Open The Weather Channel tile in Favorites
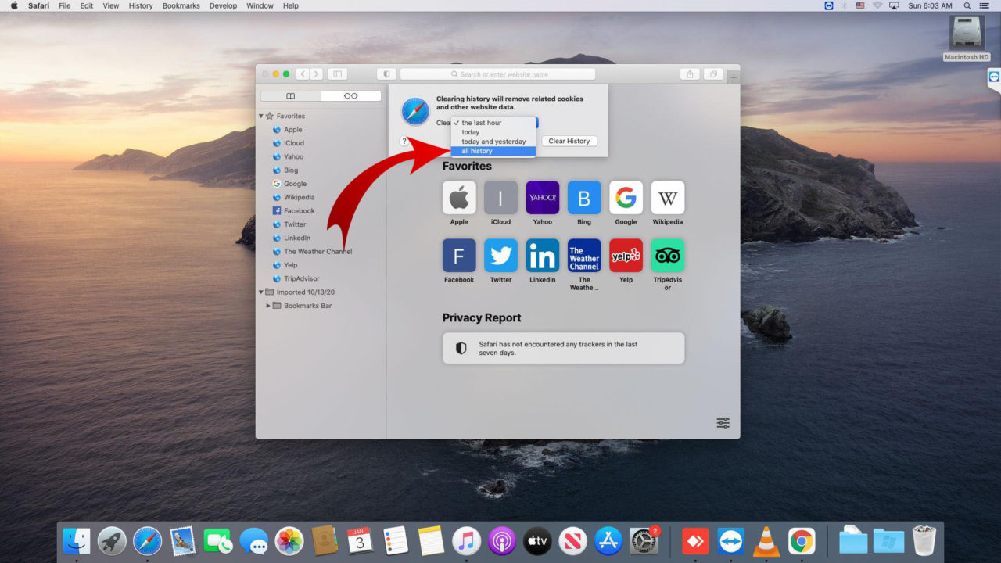Viewport: 1001px width, 563px height. 584,256
